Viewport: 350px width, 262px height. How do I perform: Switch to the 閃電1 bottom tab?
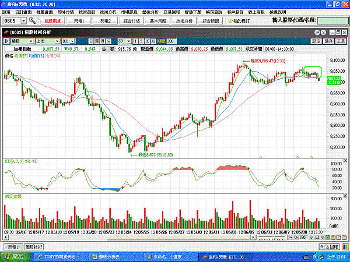point(13,247)
